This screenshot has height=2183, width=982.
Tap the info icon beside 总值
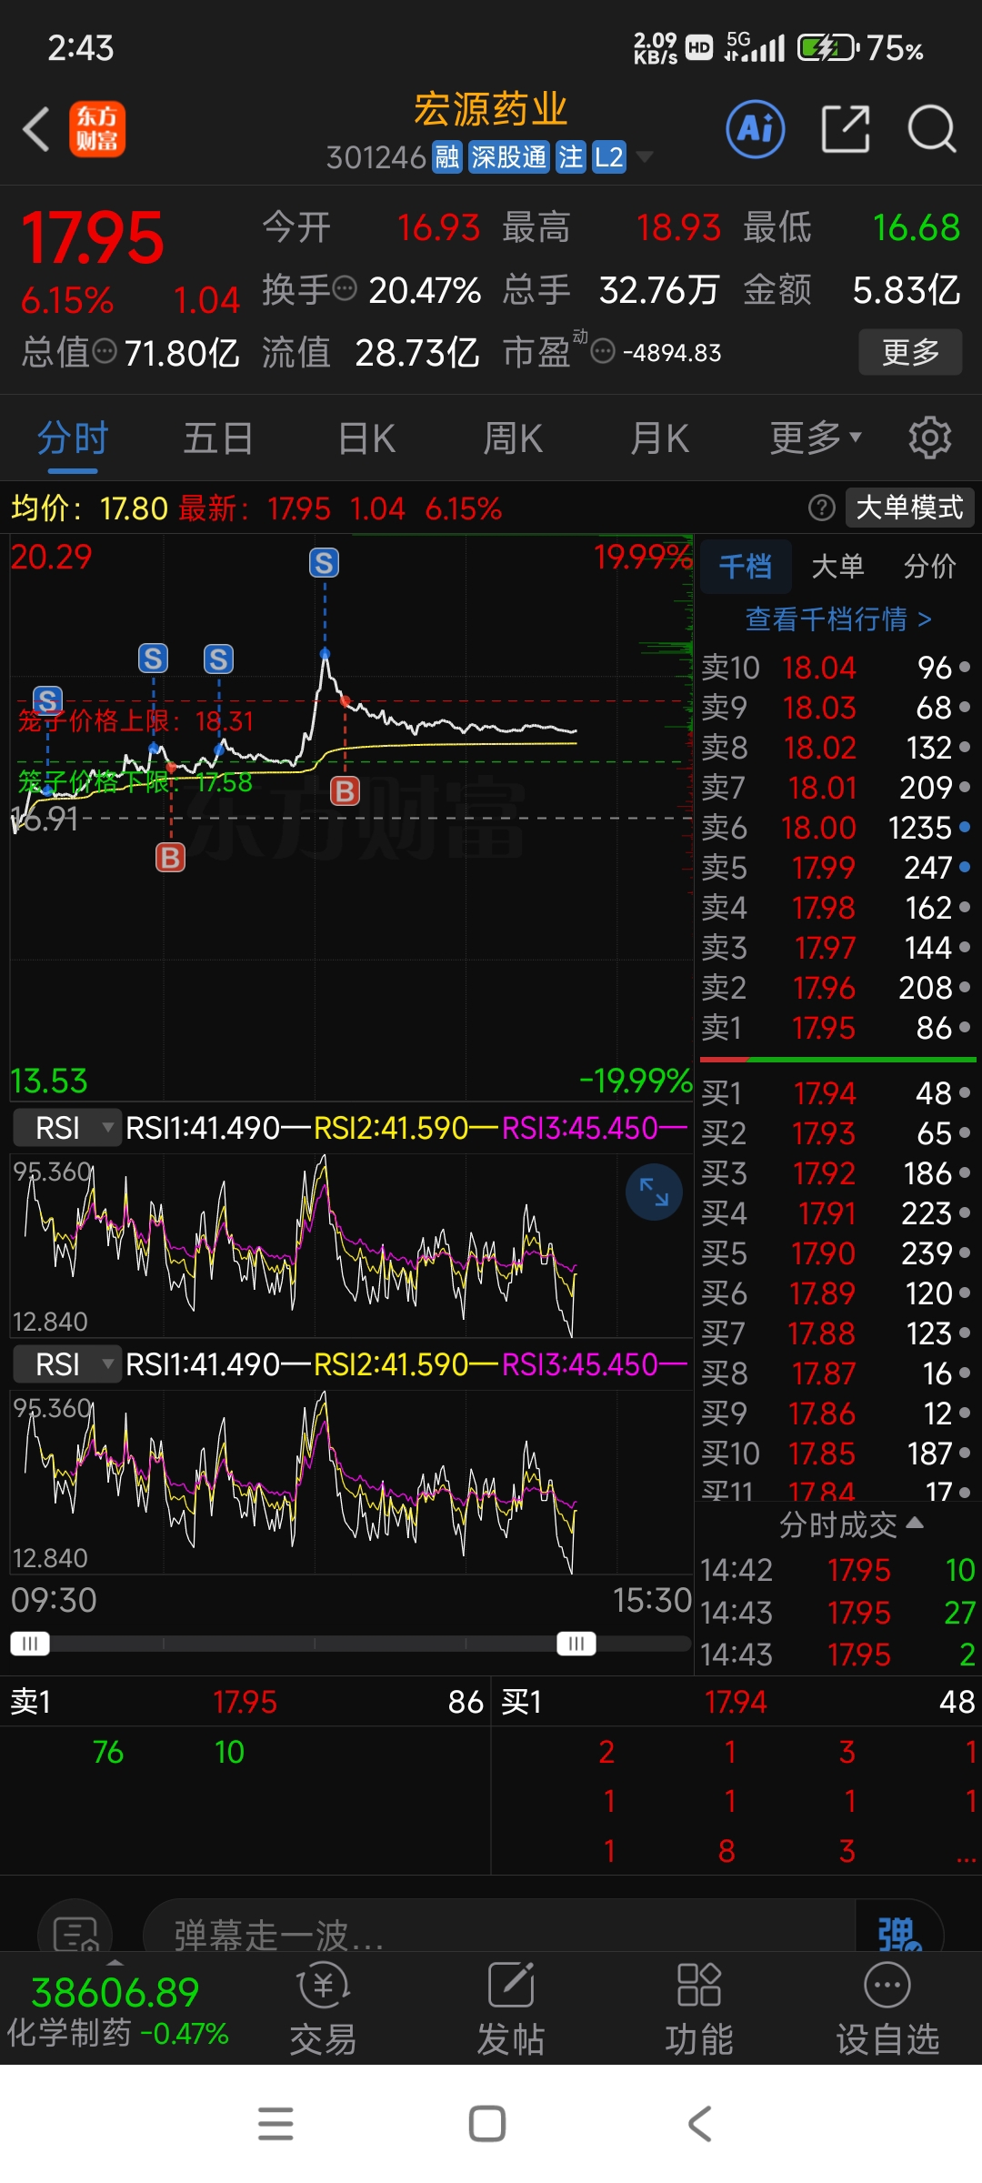pyautogui.click(x=105, y=351)
